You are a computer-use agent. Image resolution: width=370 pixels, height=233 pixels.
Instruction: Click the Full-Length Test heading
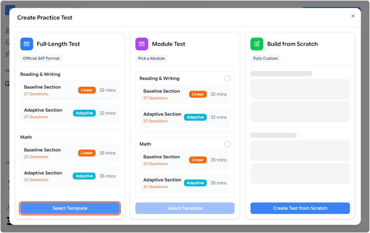point(58,44)
